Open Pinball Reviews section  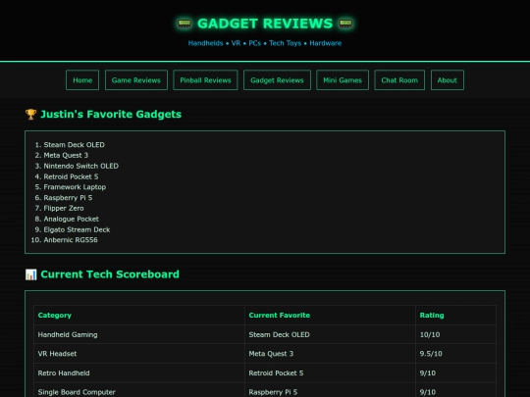click(x=205, y=80)
